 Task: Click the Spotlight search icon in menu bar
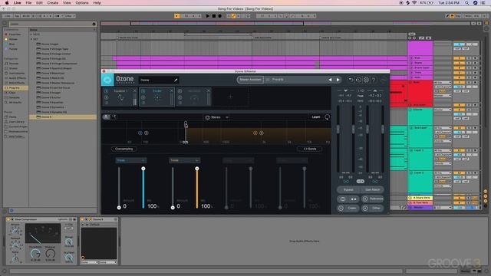(466, 3)
